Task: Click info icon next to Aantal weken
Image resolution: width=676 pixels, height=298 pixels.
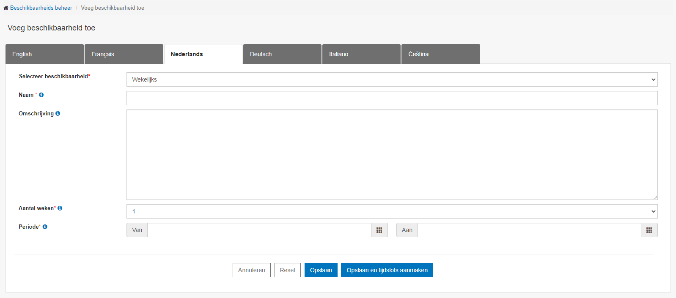Action: click(x=60, y=208)
